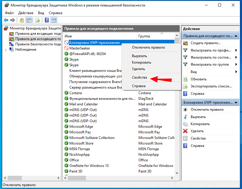Click Создать правило... link in Actions

(x=206, y=43)
